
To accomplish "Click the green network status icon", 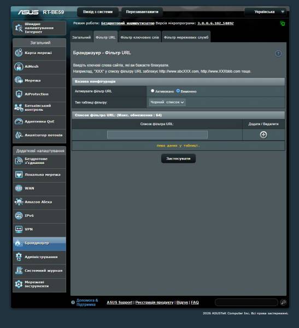I will click(x=282, y=24).
